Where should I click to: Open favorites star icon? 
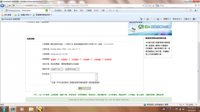2,15
